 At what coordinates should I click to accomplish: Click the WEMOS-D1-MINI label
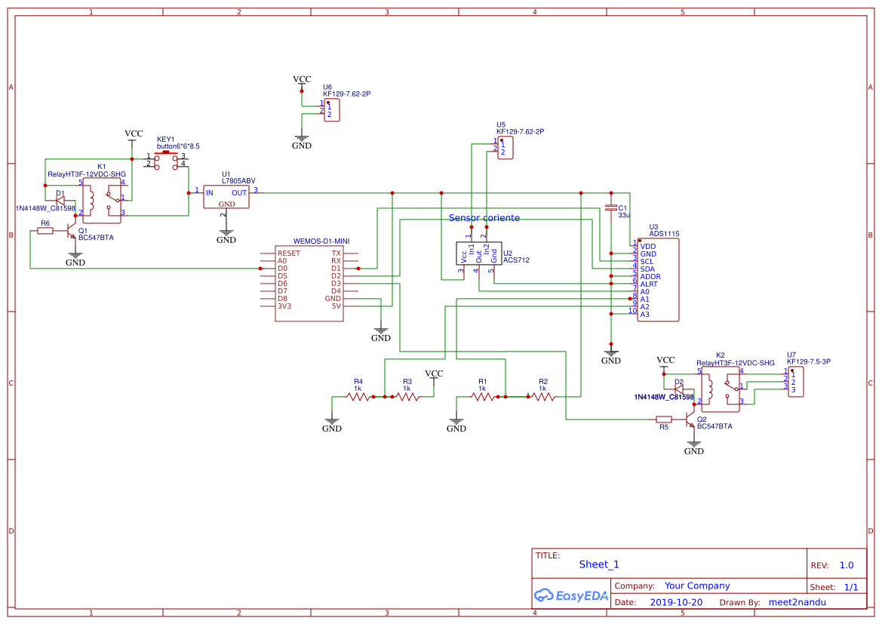[x=321, y=241]
